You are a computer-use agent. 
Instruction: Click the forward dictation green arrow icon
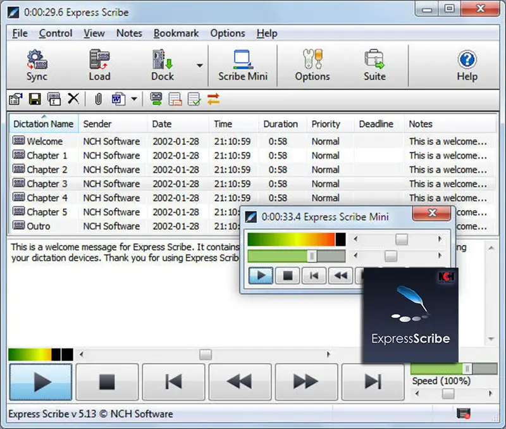[x=156, y=99]
